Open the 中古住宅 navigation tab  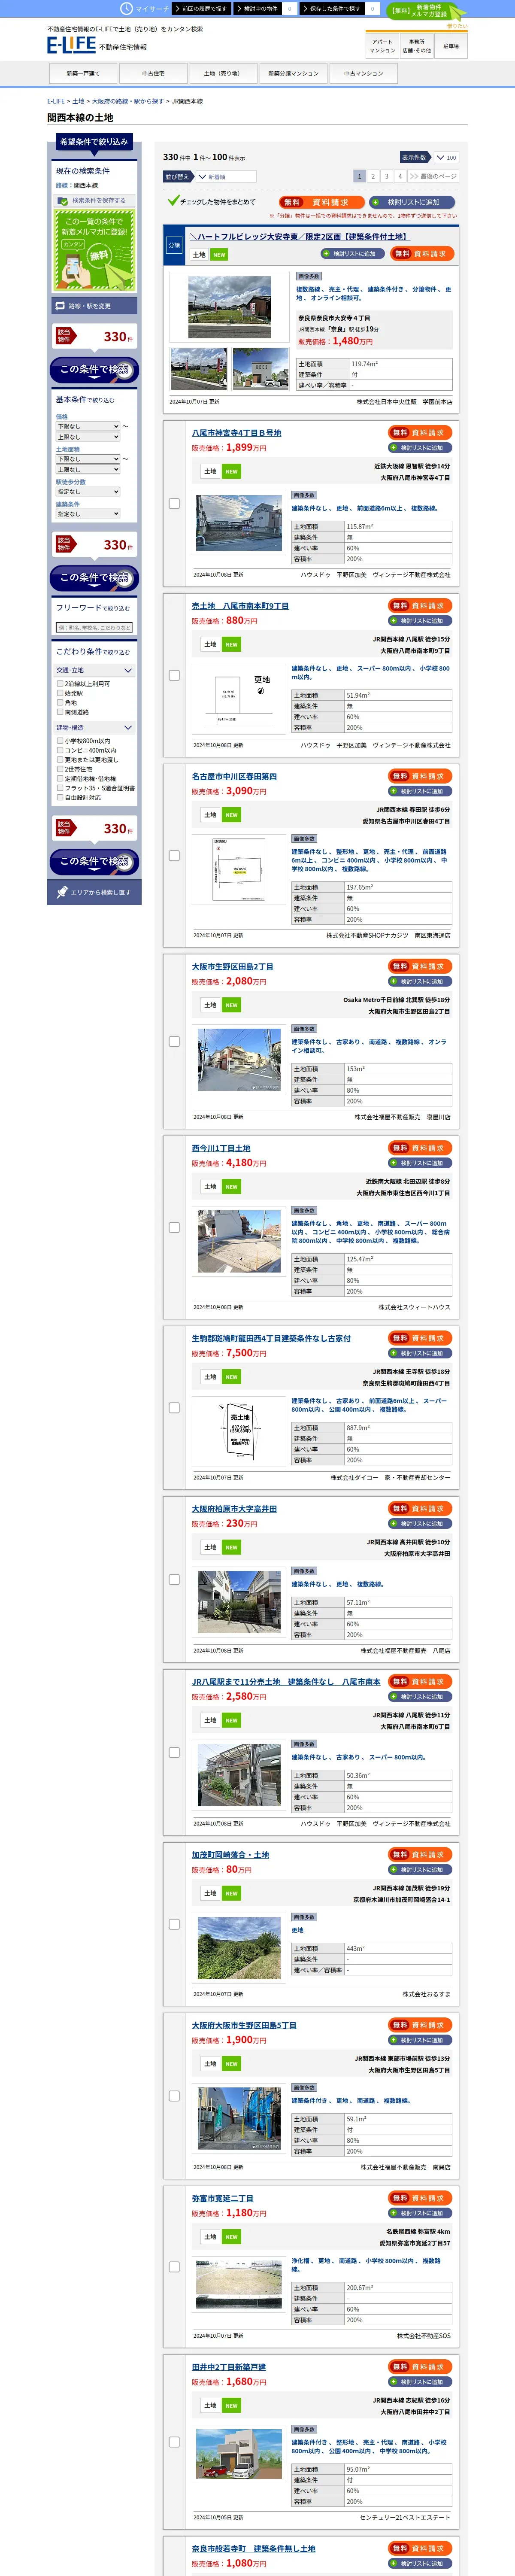point(153,73)
